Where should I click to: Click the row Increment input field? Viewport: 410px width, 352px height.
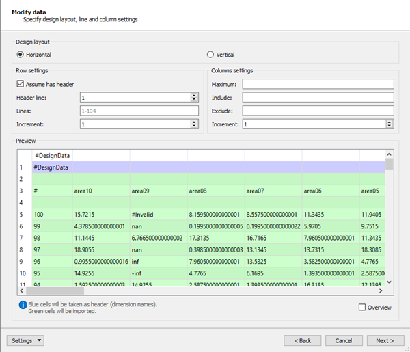point(135,124)
